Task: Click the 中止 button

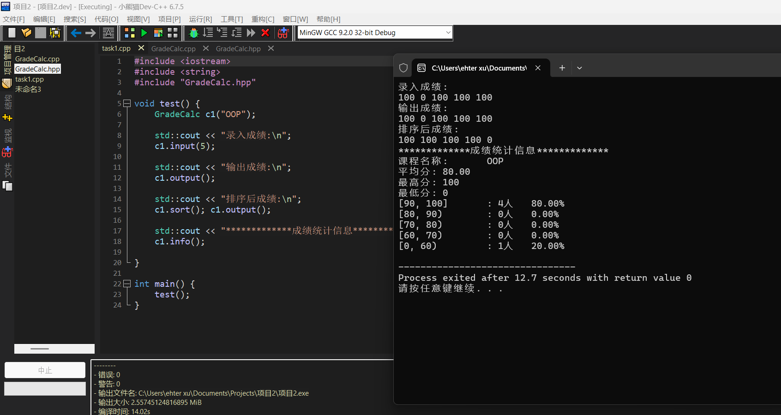Action: pyautogui.click(x=45, y=370)
